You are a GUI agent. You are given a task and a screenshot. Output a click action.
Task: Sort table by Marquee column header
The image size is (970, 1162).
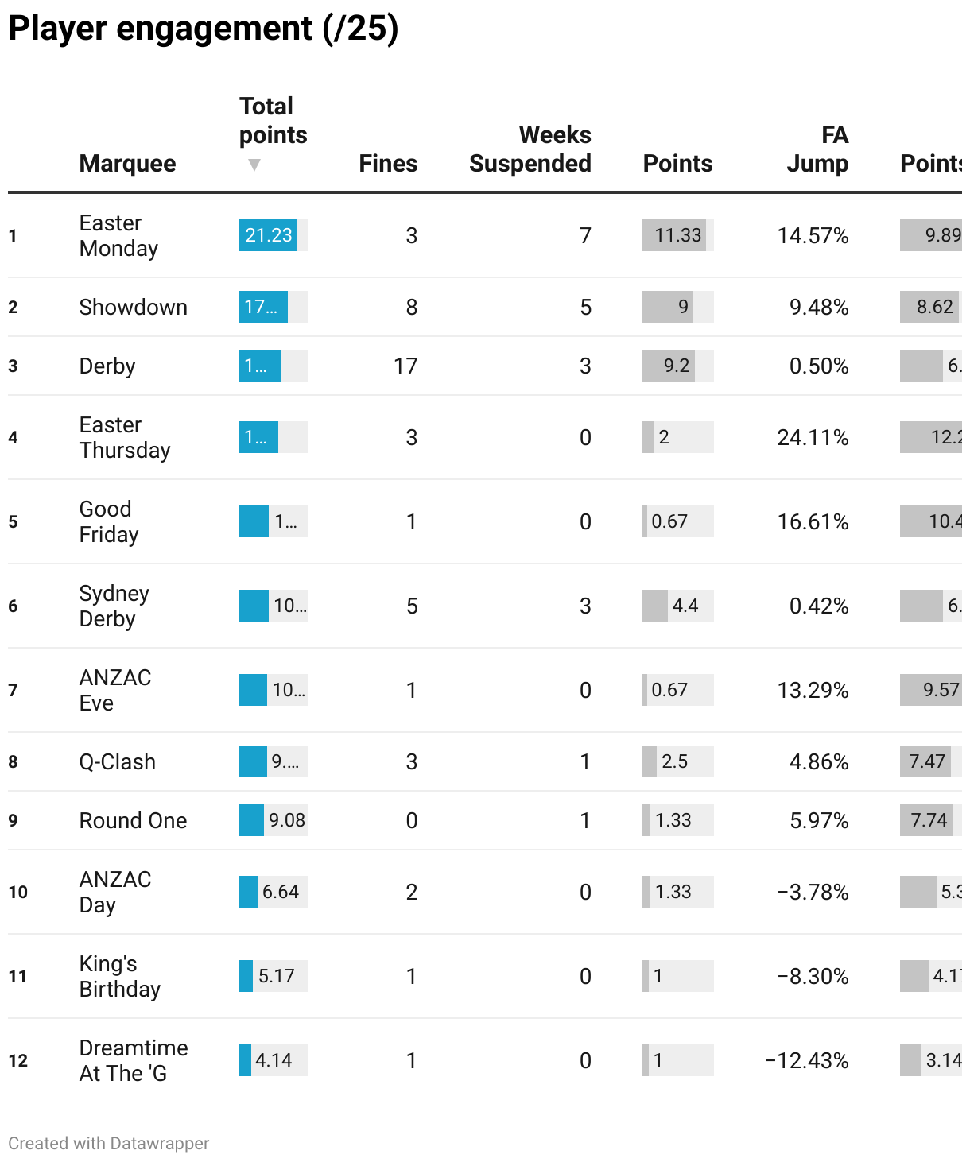pyautogui.click(x=127, y=163)
